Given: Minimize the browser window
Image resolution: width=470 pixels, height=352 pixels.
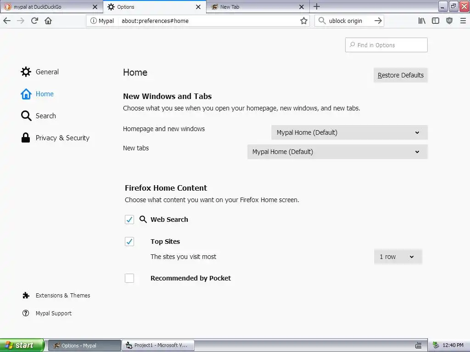Looking at the screenshot, I should tap(443, 6).
